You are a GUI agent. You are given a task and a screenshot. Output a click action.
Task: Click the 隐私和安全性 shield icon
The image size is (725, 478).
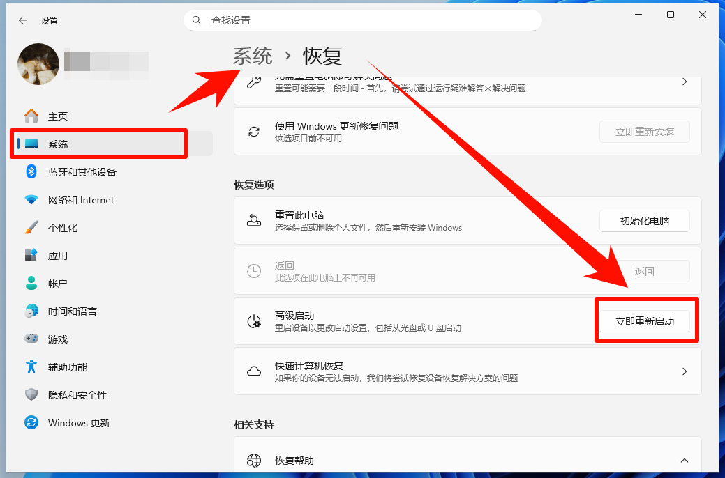pos(31,394)
